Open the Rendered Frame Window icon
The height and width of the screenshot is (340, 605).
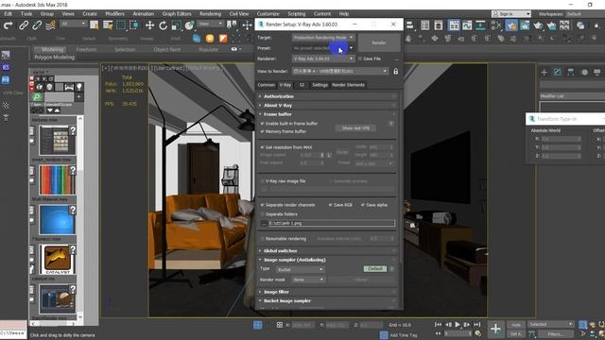click(526, 25)
